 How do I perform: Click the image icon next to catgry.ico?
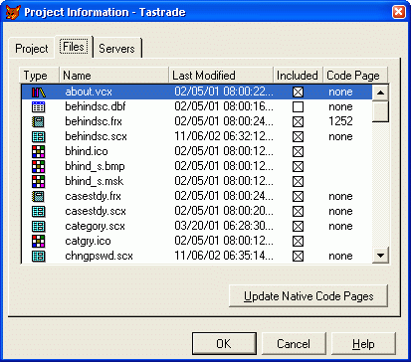click(x=38, y=241)
